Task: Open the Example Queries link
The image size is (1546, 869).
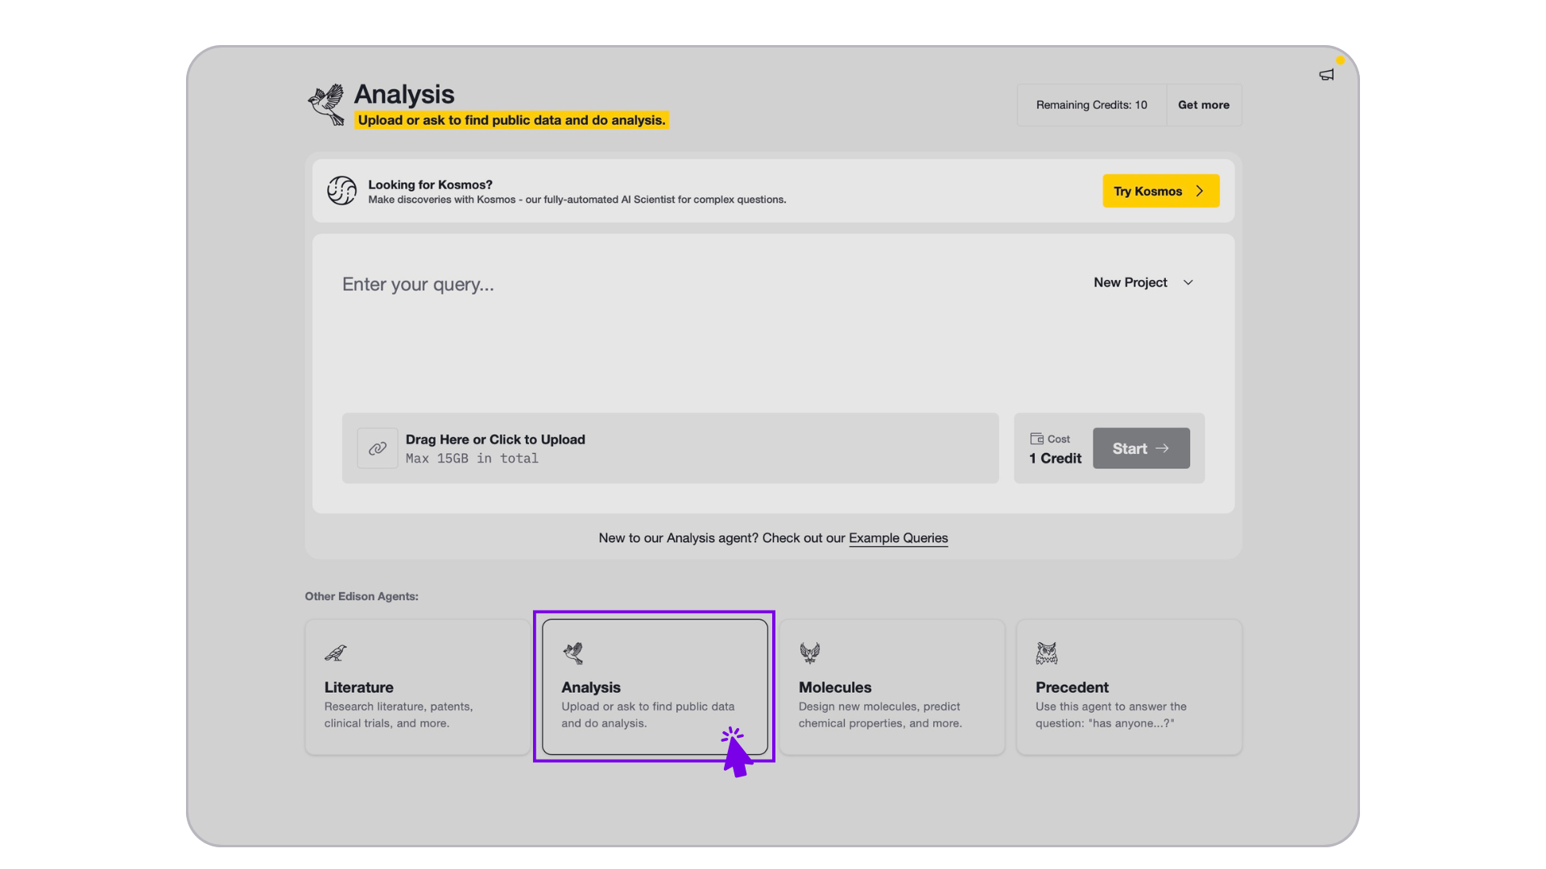Action: 898,537
